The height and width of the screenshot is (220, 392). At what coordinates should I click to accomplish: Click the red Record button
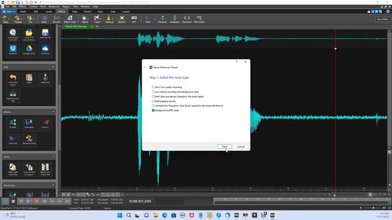point(37,201)
